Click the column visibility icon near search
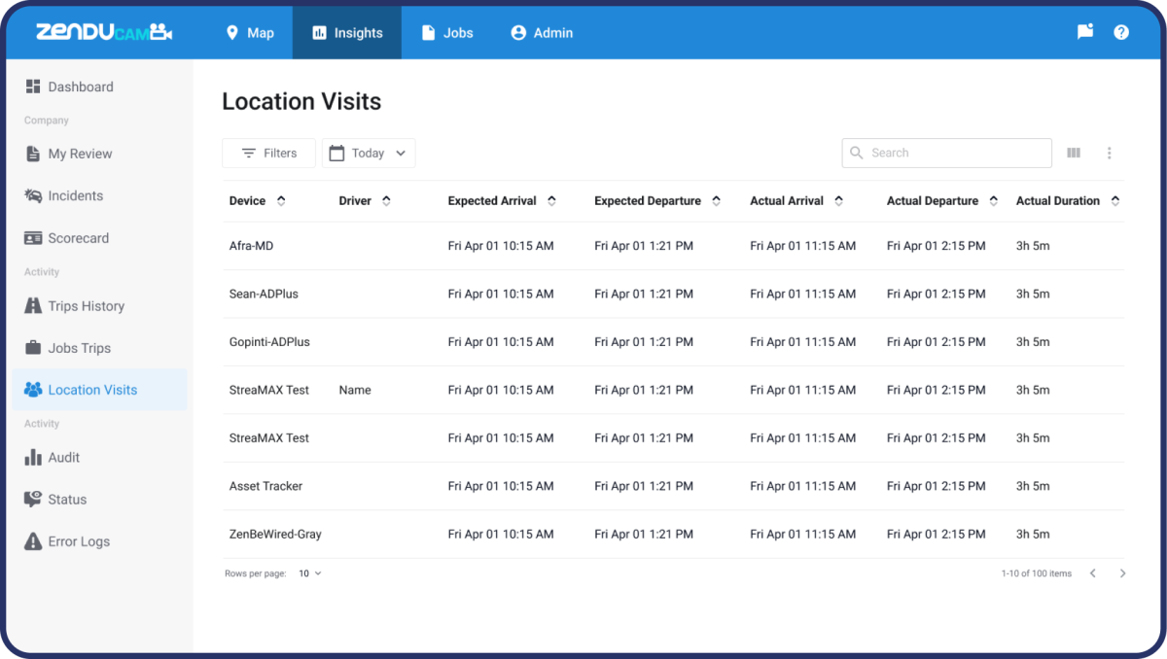1167x659 pixels. click(1074, 153)
